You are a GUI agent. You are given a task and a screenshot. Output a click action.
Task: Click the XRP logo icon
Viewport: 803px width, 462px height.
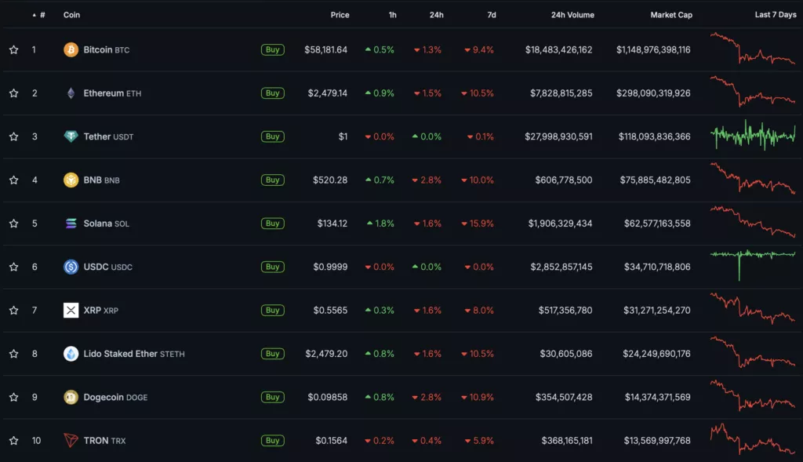71,310
